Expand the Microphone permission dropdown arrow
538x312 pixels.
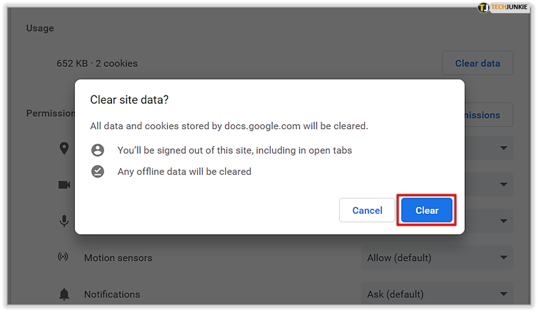(503, 221)
